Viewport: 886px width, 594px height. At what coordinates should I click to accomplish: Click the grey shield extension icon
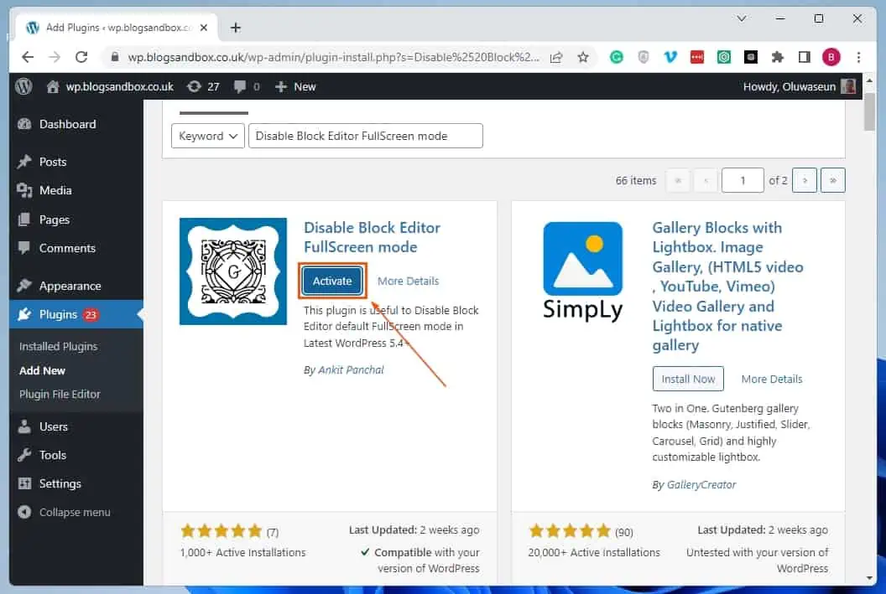643,57
